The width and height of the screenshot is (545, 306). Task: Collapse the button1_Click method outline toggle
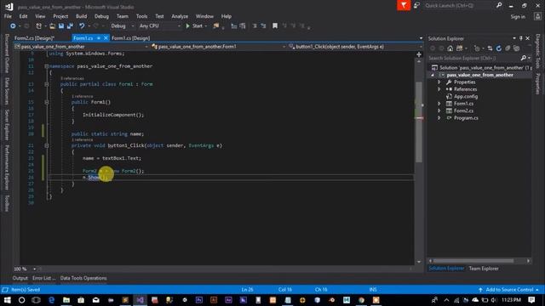(x=46, y=145)
